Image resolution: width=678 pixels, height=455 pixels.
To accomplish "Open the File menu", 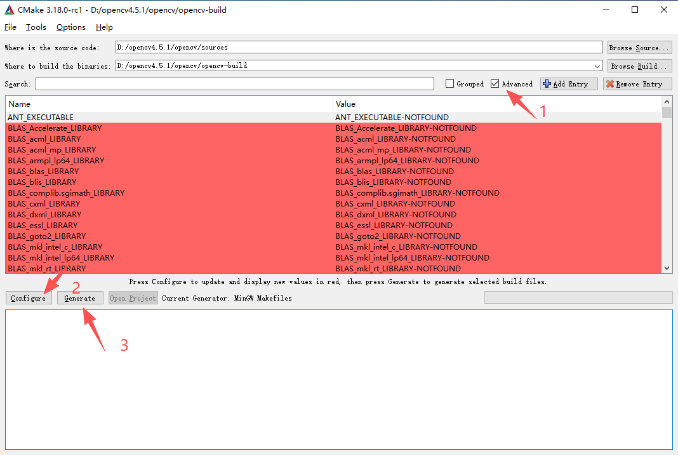I will pos(10,27).
